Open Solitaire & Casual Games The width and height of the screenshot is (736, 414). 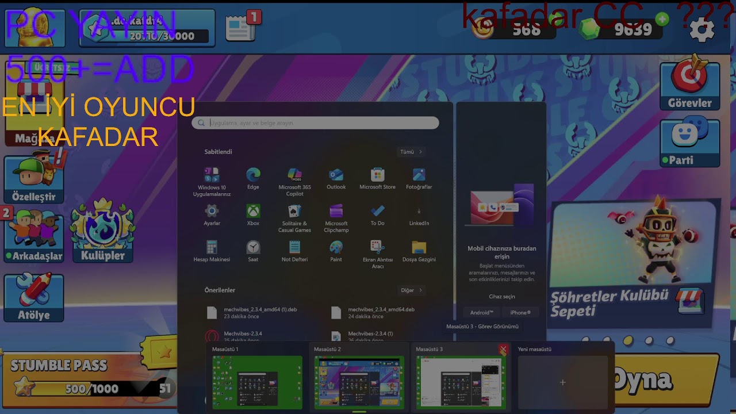(x=294, y=218)
